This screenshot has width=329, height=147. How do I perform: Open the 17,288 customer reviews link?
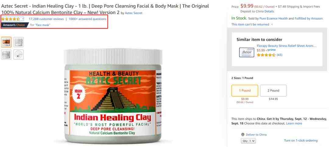(46, 19)
